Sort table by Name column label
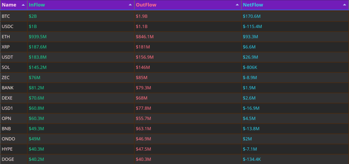Viewport: 349px width, 164px height. pos(9,5)
